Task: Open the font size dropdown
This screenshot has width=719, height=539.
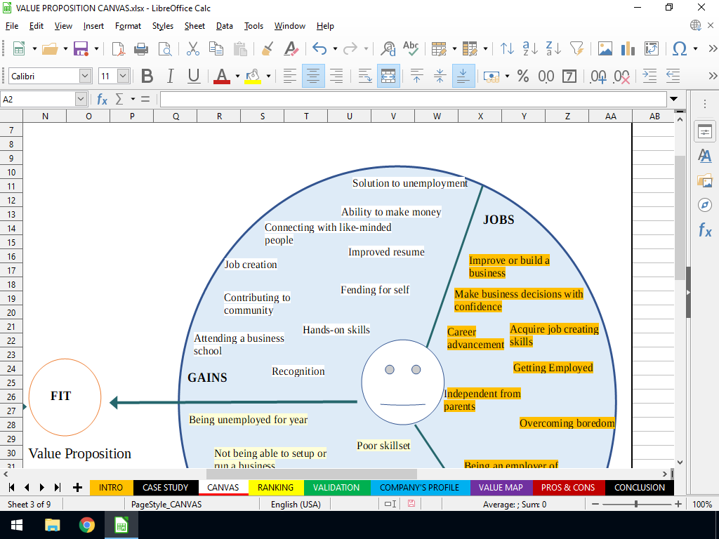Action: point(124,76)
